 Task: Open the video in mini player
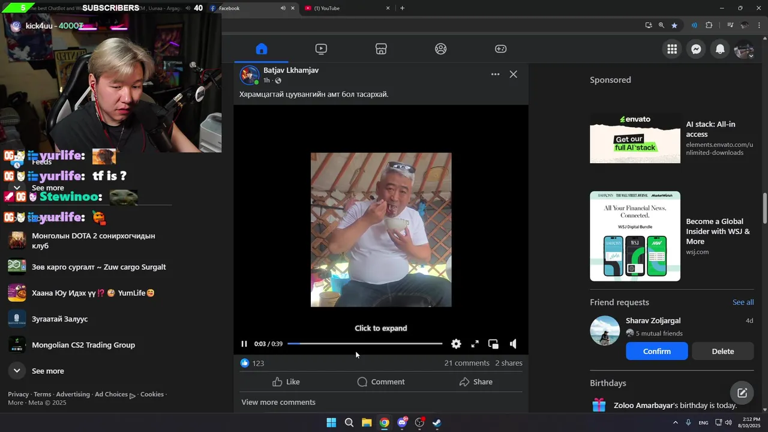[x=493, y=344]
